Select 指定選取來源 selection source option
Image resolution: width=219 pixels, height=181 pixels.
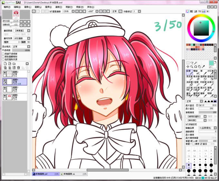coord(3,59)
